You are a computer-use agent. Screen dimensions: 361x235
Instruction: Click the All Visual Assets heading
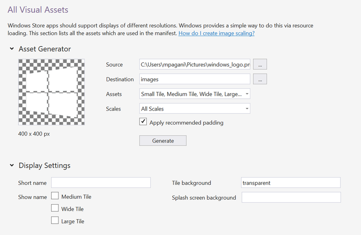pyautogui.click(x=38, y=10)
